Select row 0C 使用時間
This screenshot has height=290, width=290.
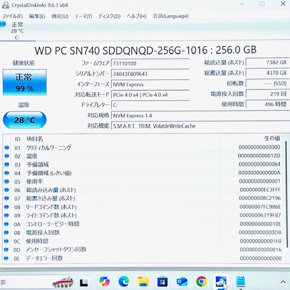tap(142, 241)
